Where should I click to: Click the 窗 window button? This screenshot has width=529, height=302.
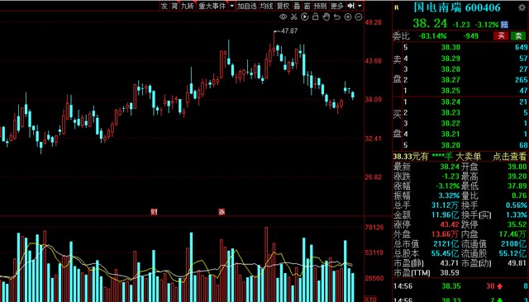307,6
